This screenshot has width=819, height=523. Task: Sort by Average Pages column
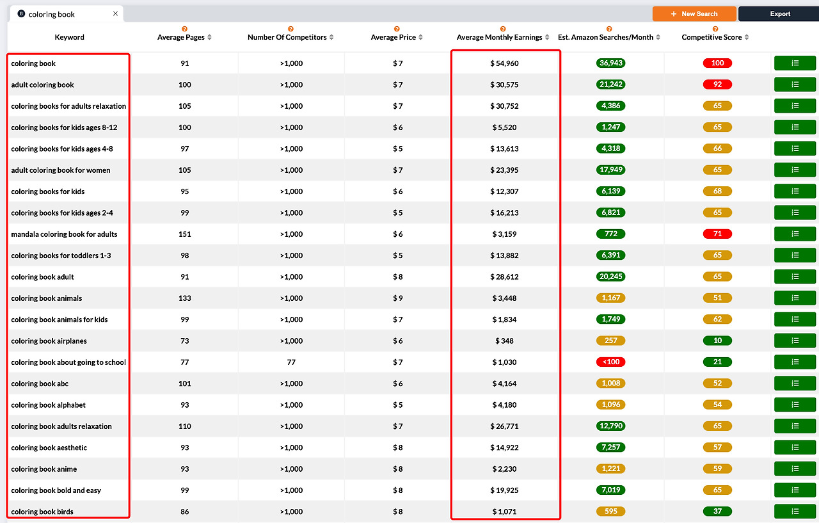pyautogui.click(x=209, y=38)
